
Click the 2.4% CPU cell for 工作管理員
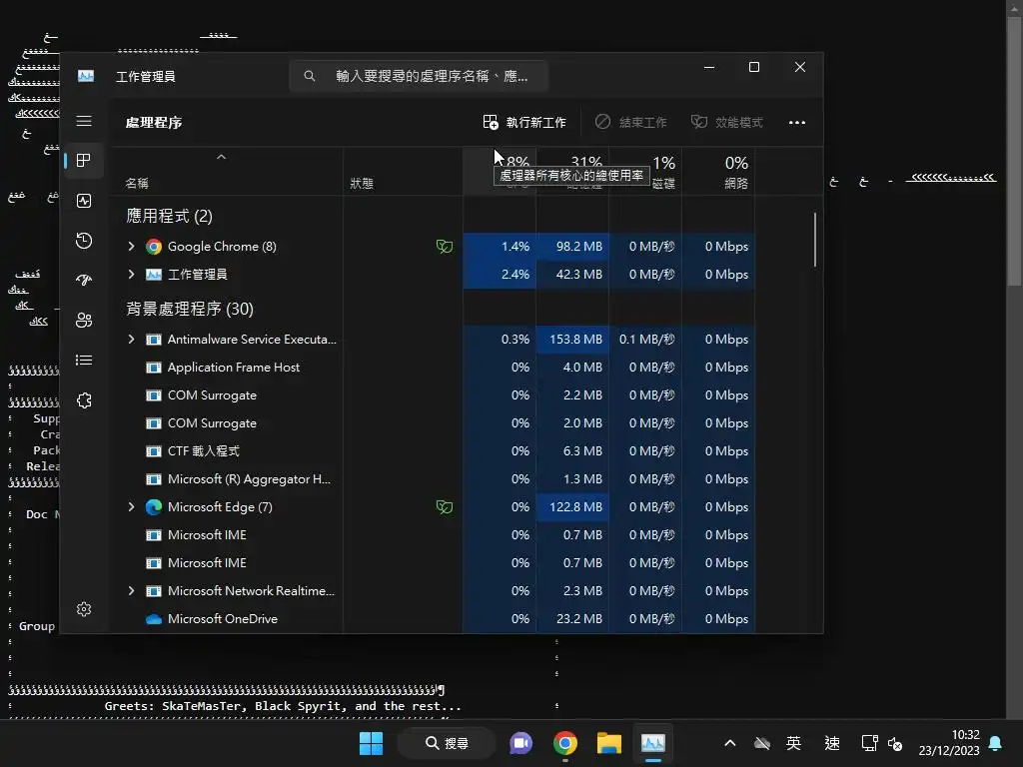[500, 275]
